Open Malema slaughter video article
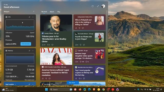The image size is (164, 92). pyautogui.click(x=84, y=56)
